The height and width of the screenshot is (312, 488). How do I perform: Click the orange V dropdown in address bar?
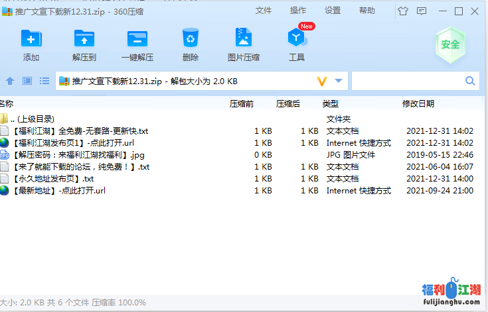point(323,81)
